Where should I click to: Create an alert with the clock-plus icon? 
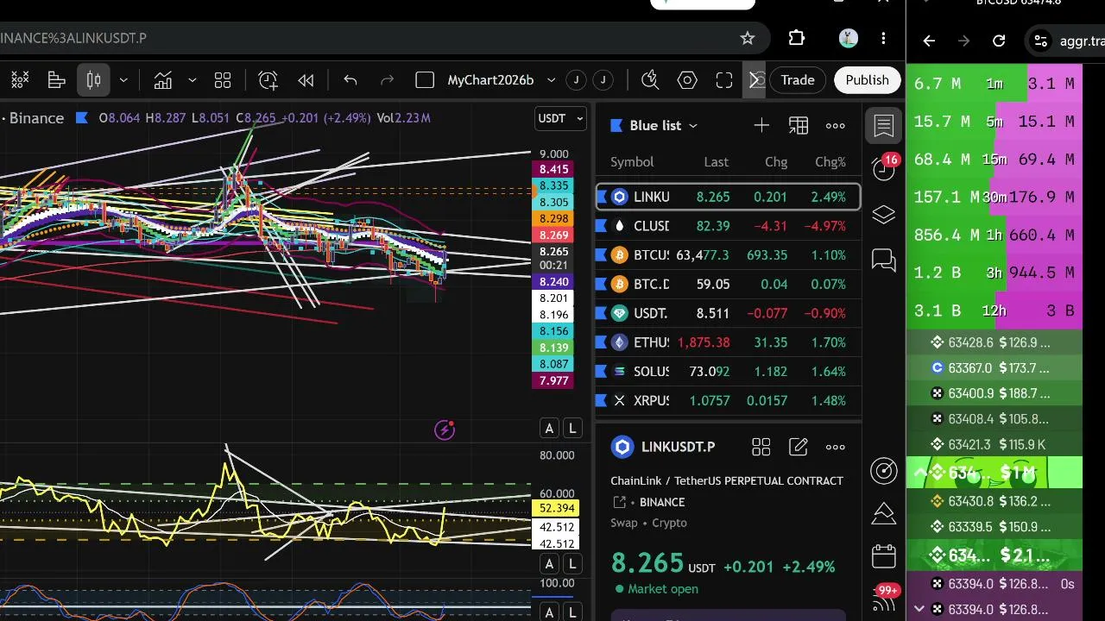point(268,80)
